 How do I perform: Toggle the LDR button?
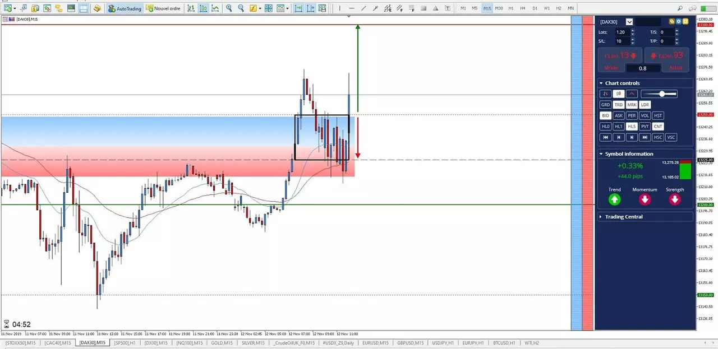pos(645,105)
